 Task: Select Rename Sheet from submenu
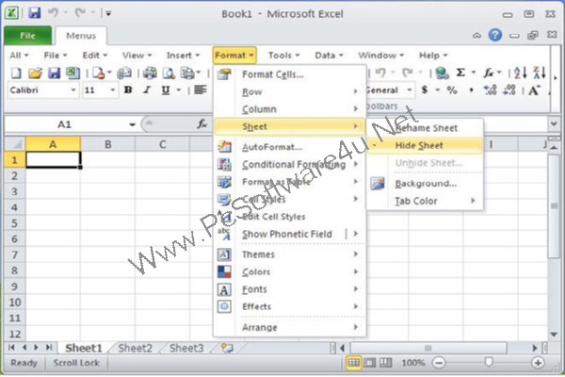(x=426, y=128)
